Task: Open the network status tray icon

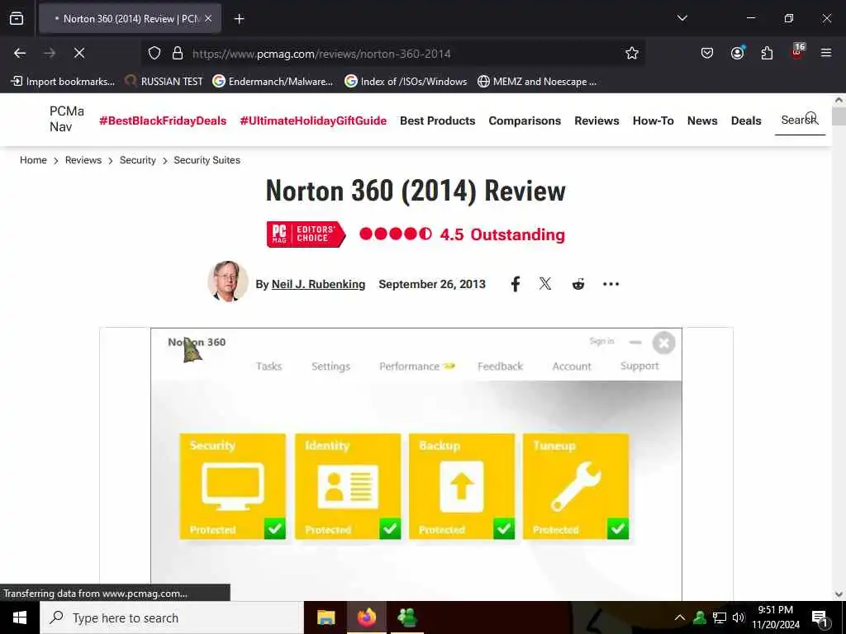Action: point(720,617)
